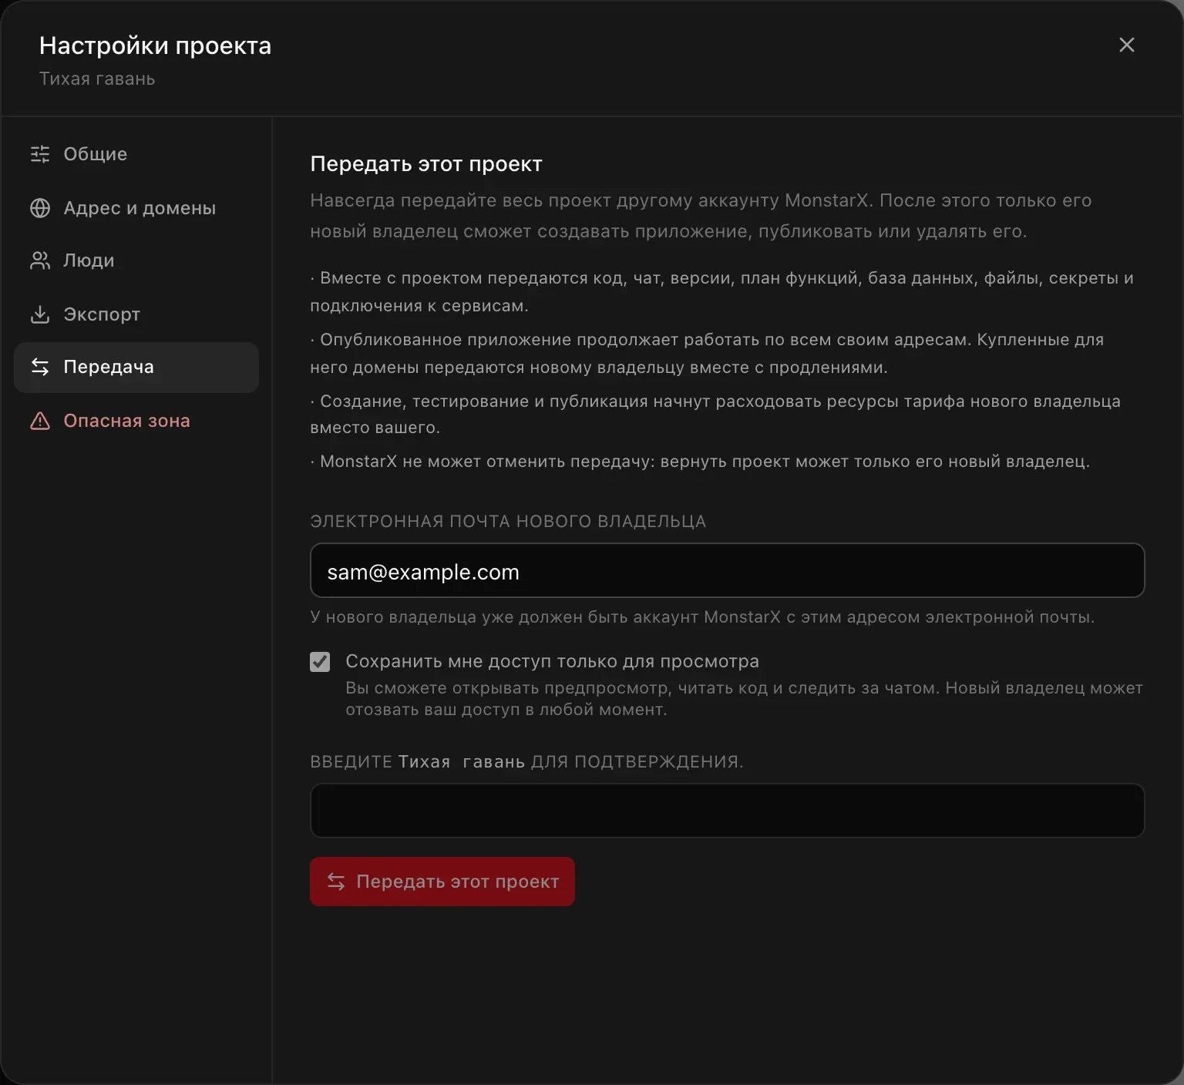Open the Общие settings section
1184x1085 pixels.
[x=136, y=154]
